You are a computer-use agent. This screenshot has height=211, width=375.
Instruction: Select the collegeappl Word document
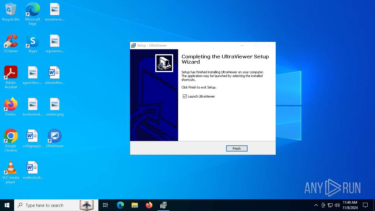33,139
